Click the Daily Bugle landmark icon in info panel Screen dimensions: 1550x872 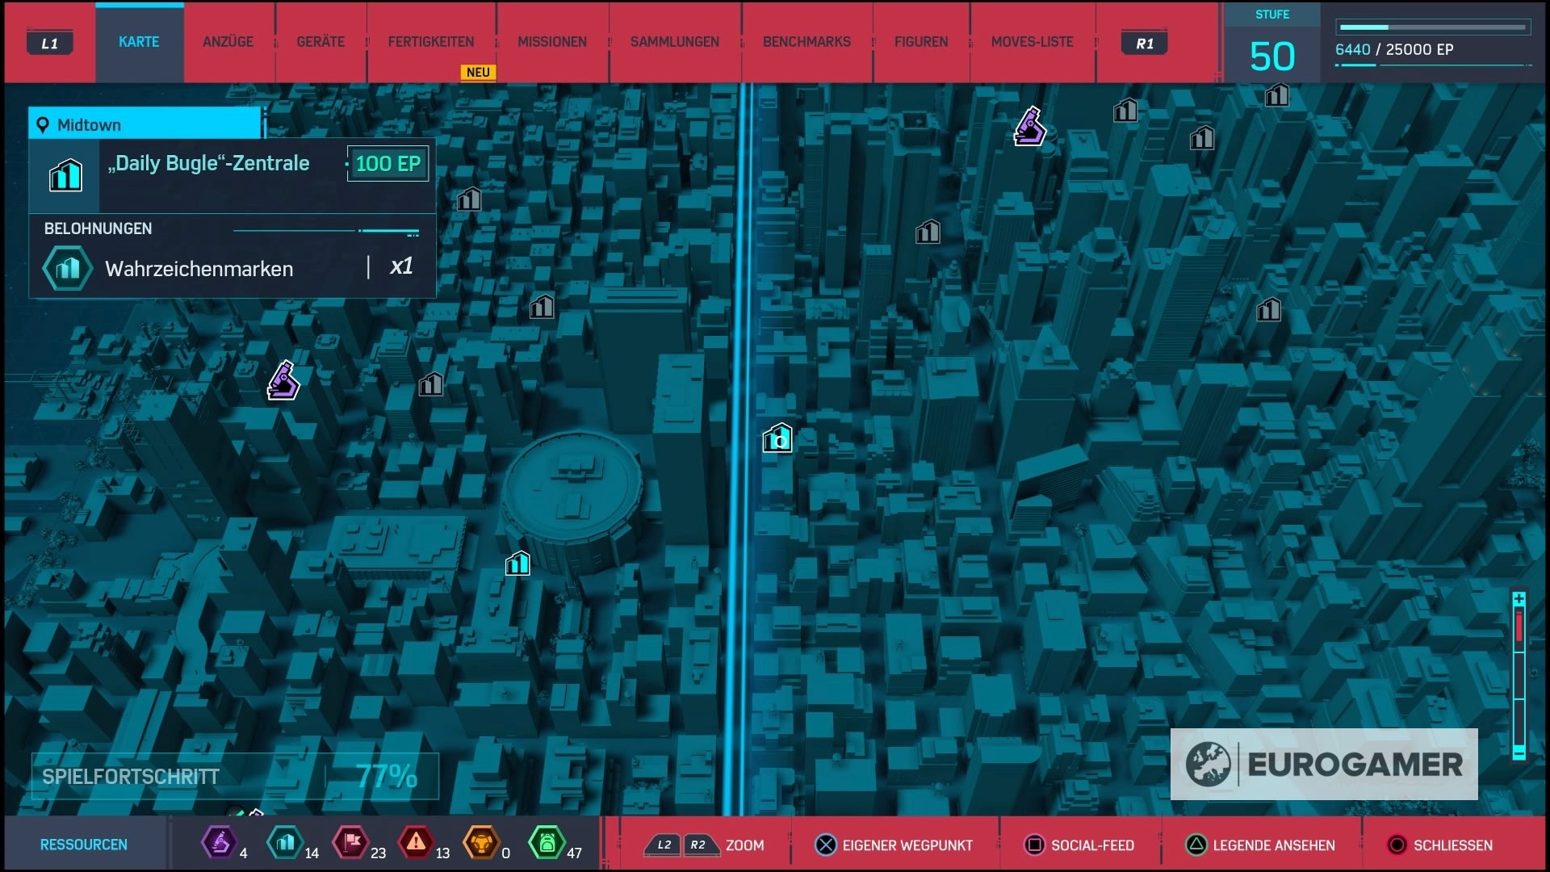click(65, 174)
